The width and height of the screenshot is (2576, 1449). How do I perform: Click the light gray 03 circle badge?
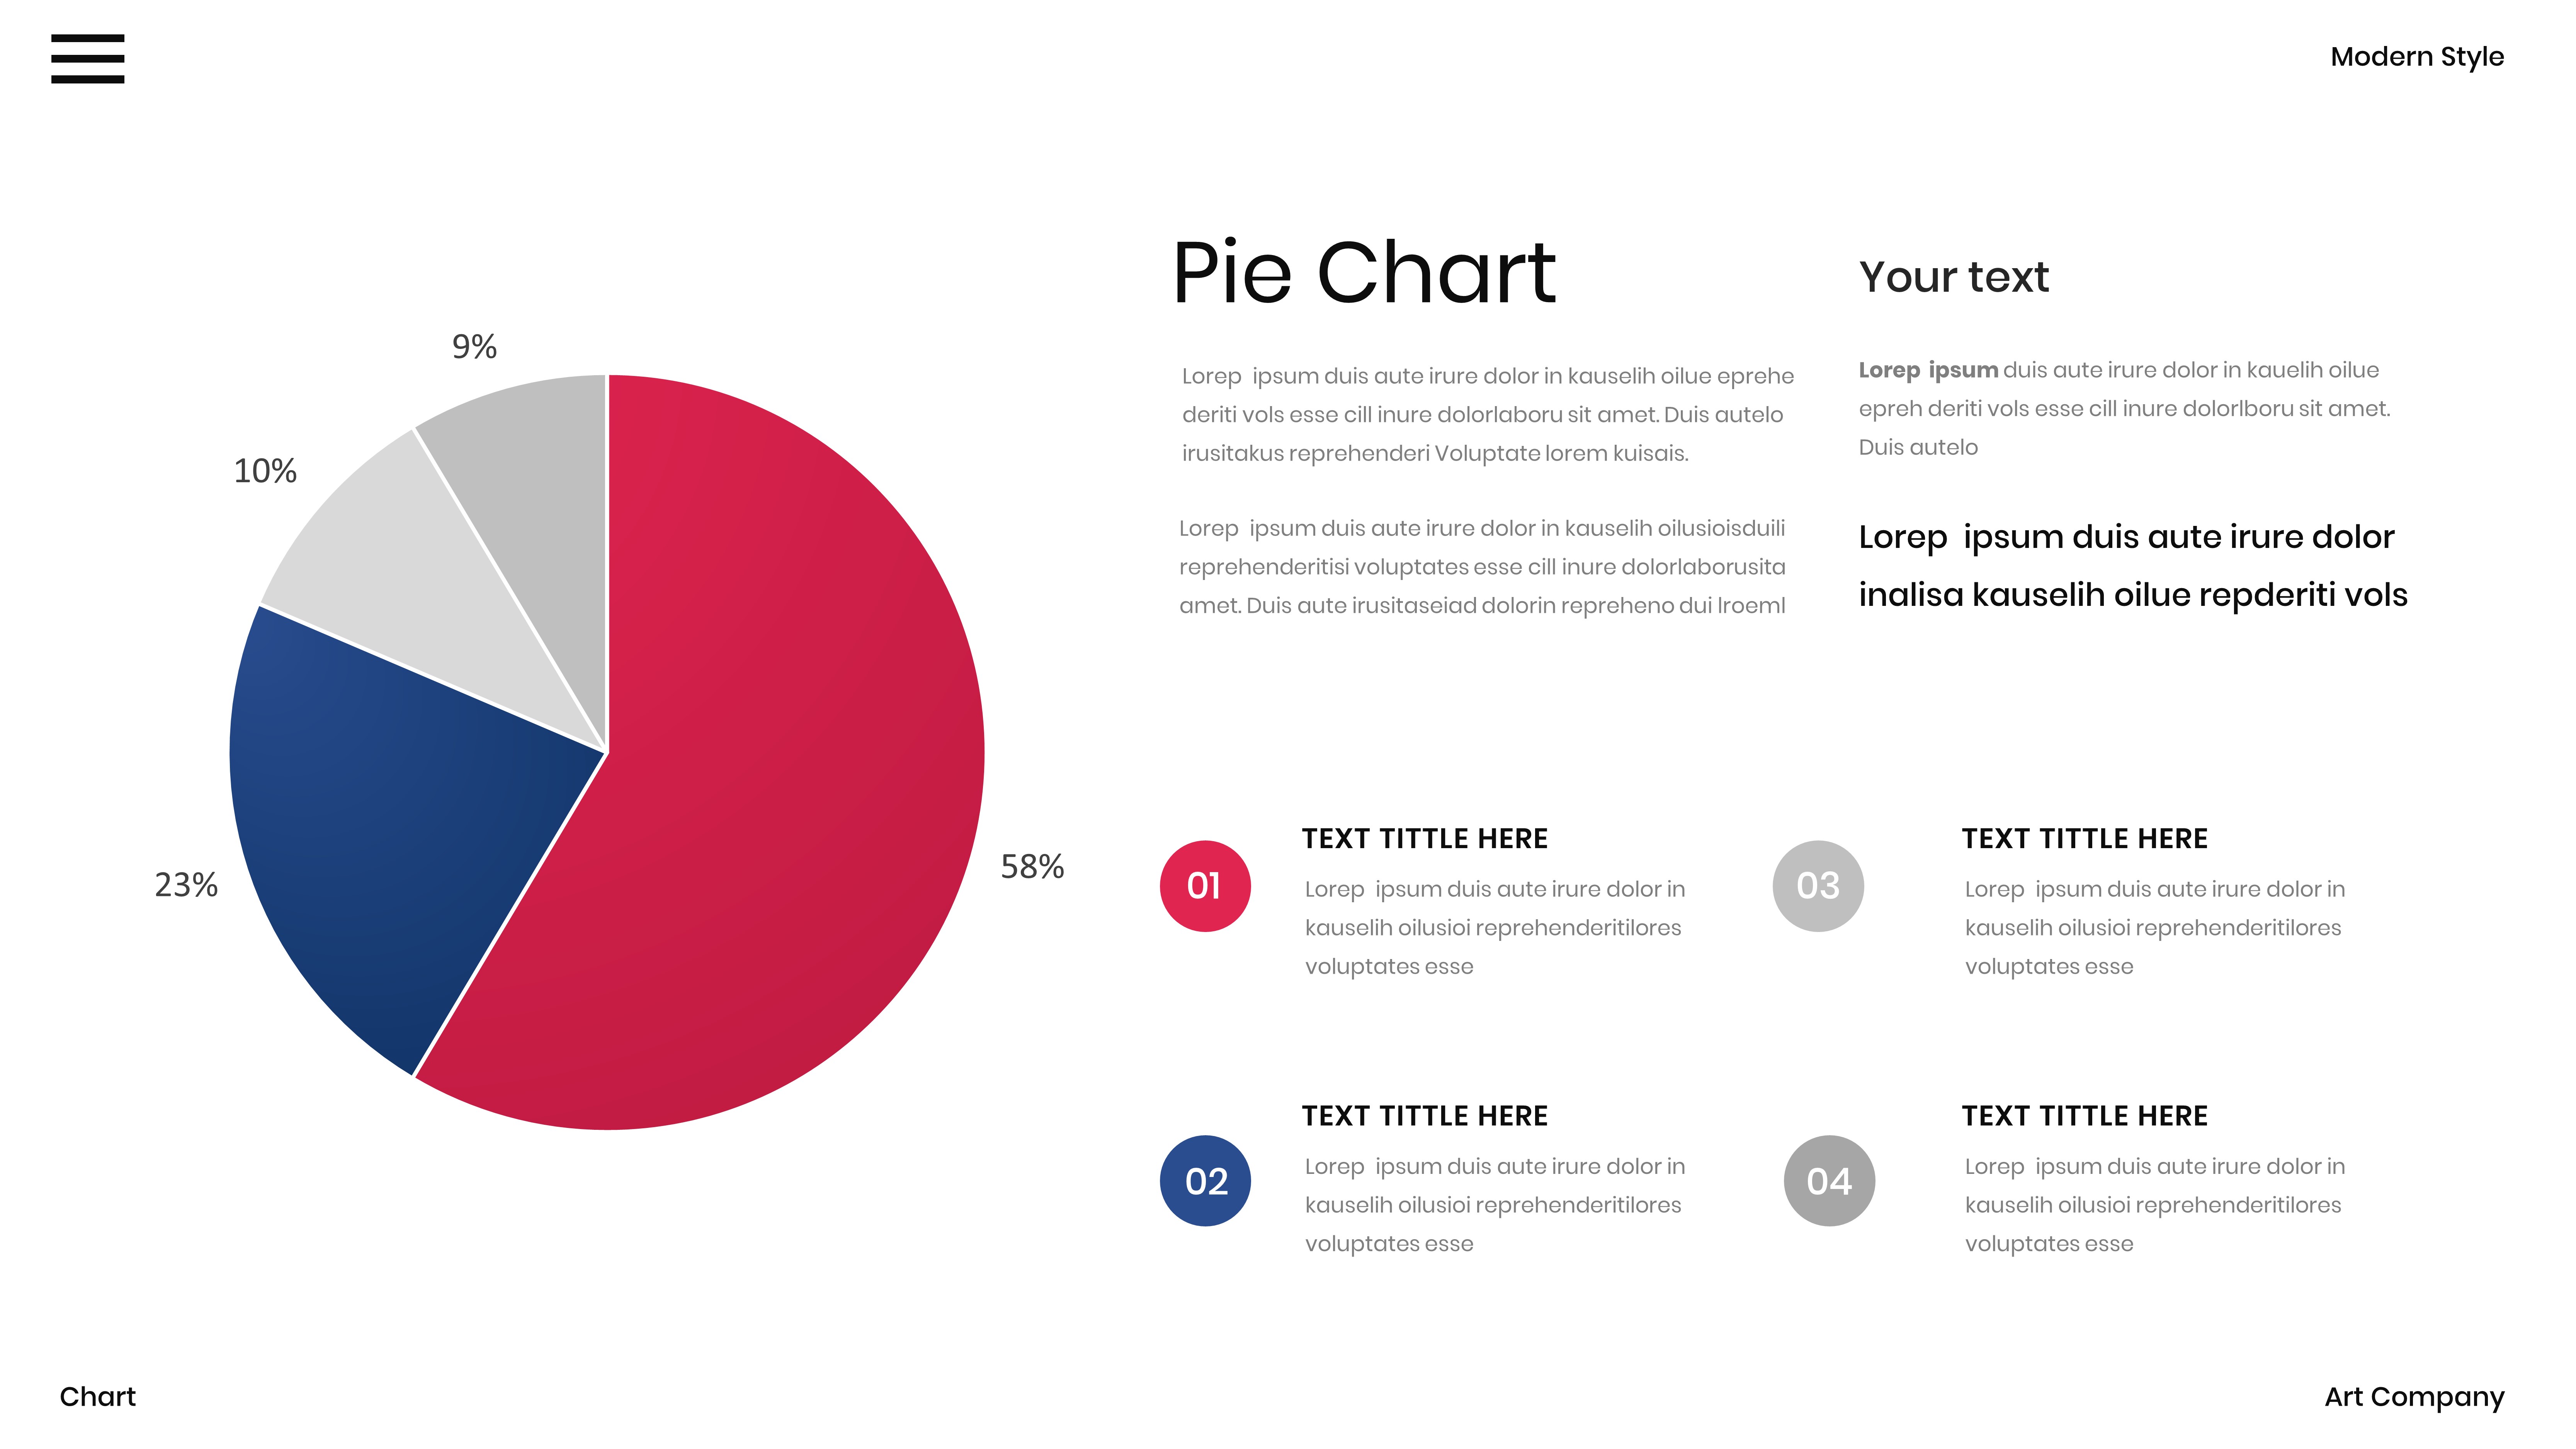pos(1818,886)
